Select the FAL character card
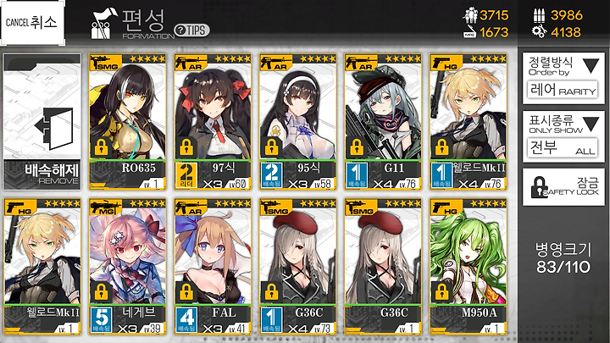The image size is (610, 343). 213,267
